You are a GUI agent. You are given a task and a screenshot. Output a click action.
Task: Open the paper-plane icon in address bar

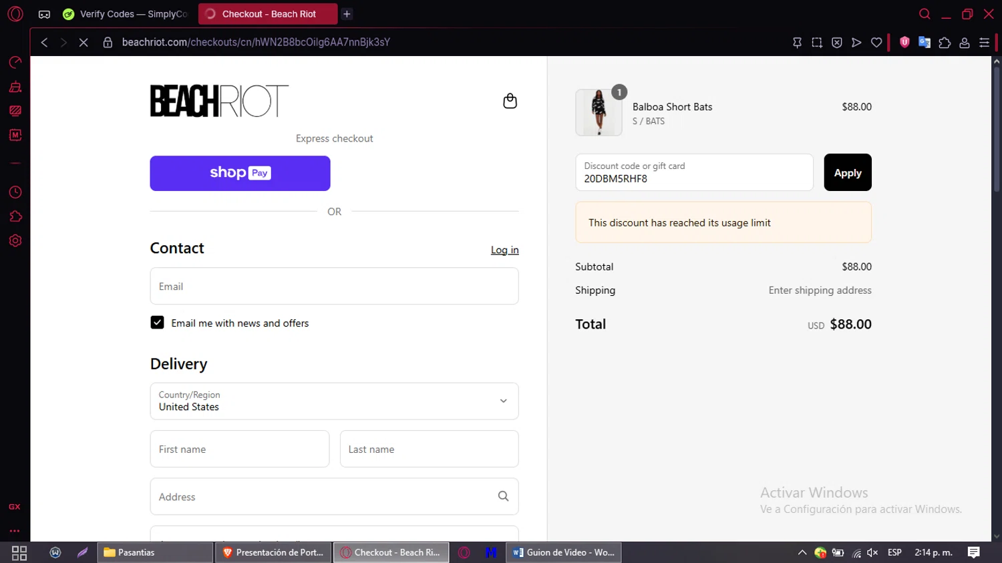pyautogui.click(x=856, y=42)
